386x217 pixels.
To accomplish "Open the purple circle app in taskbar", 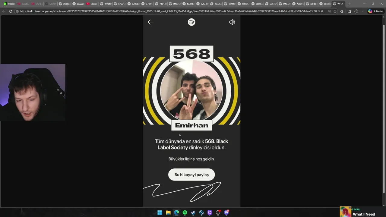I will [210, 212].
